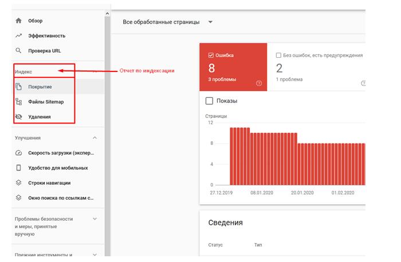Open the Окно поиска по ссылкам report
401x262 pixels.
pos(60,198)
